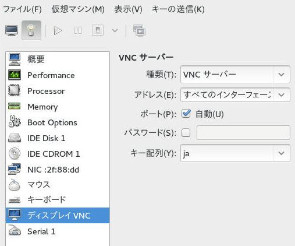Open the キーの送信(K) menu
The width and height of the screenshot is (295, 246).
pos(178,9)
